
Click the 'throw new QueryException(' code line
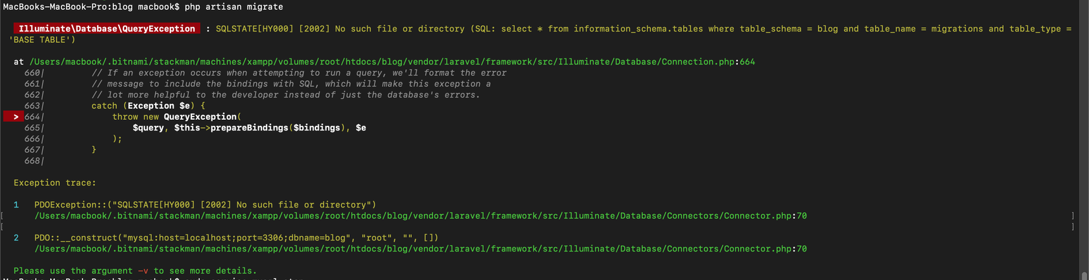177,117
